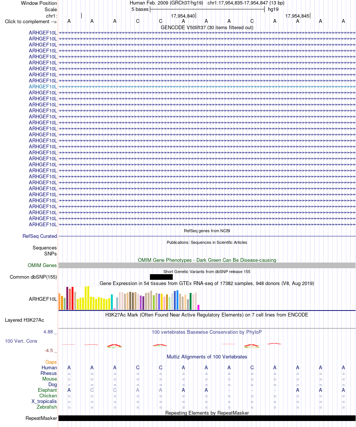This screenshot has width=356, height=427.
Task: Click the -4.5 PhyloP lower scale value
Action: (x=49, y=351)
